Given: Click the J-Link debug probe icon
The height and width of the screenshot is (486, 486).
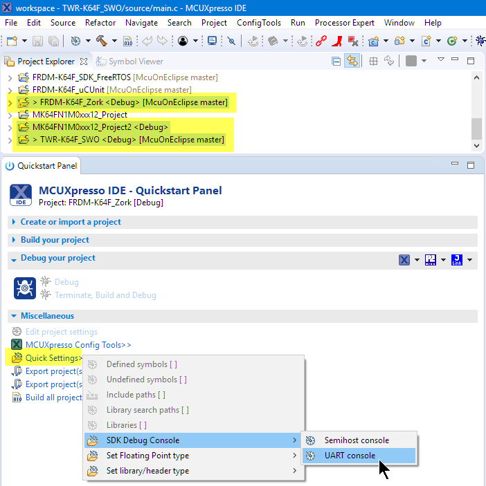Looking at the screenshot, I should click(x=457, y=260).
